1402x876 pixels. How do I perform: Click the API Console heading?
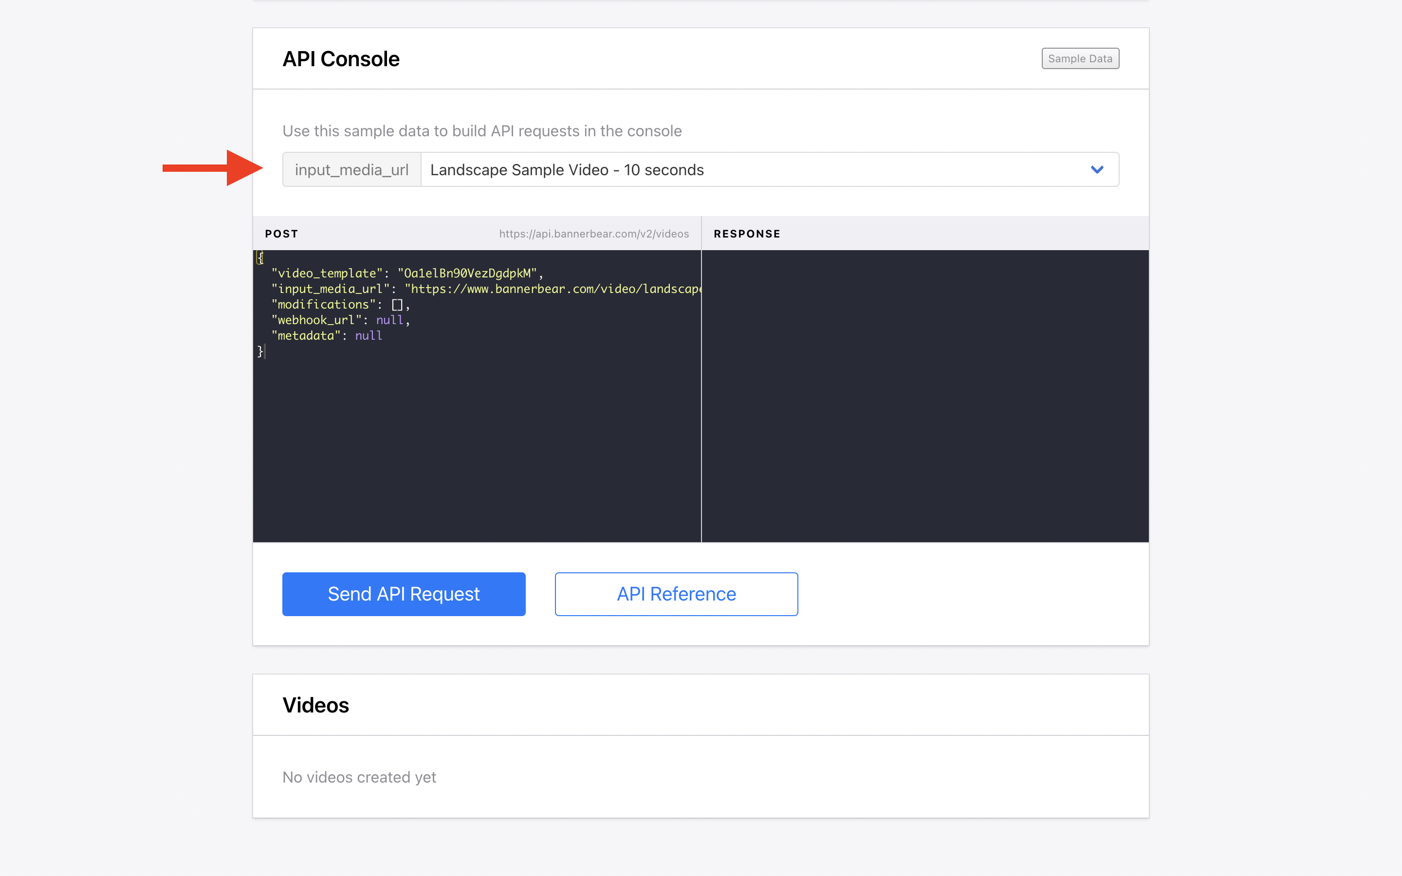pyautogui.click(x=341, y=59)
